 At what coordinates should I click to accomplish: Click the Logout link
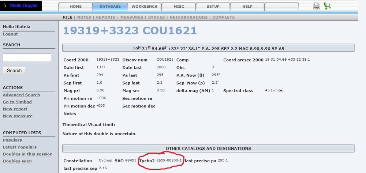pyautogui.click(x=10, y=34)
